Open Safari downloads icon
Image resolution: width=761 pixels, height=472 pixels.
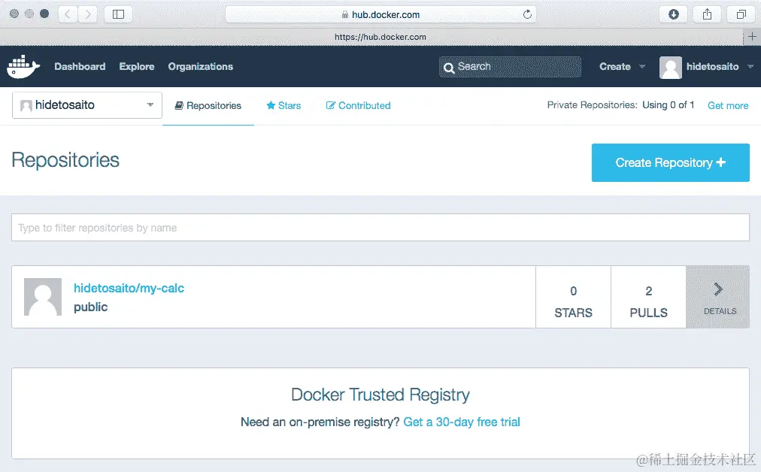(x=673, y=14)
